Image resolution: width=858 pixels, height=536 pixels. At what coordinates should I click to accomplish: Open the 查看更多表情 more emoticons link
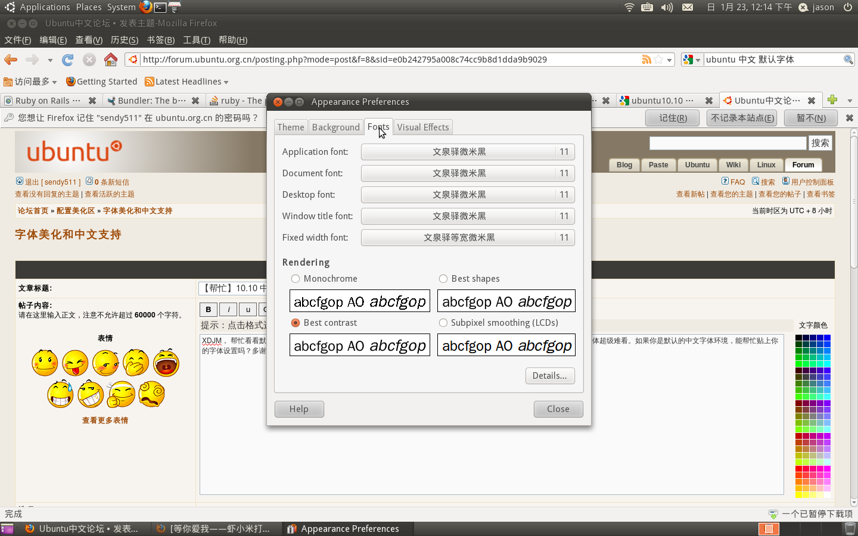(x=105, y=420)
